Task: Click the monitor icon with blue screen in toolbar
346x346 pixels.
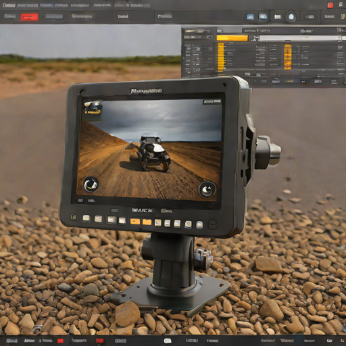Action: pos(263,17)
